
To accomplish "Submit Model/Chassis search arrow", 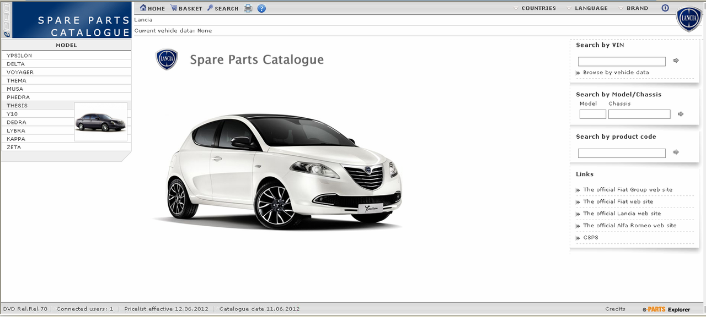I will 681,114.
